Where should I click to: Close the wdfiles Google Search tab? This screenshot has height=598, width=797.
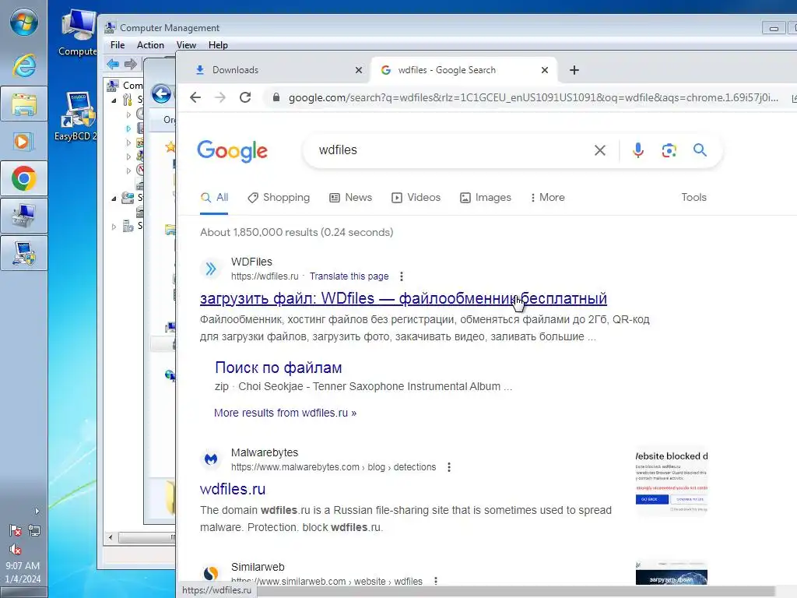[545, 69]
